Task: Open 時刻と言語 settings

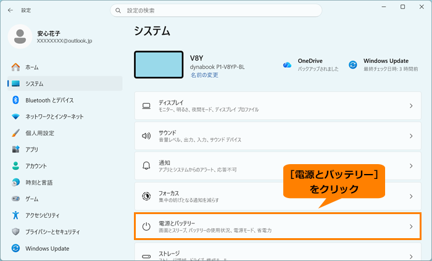Action: point(65,182)
